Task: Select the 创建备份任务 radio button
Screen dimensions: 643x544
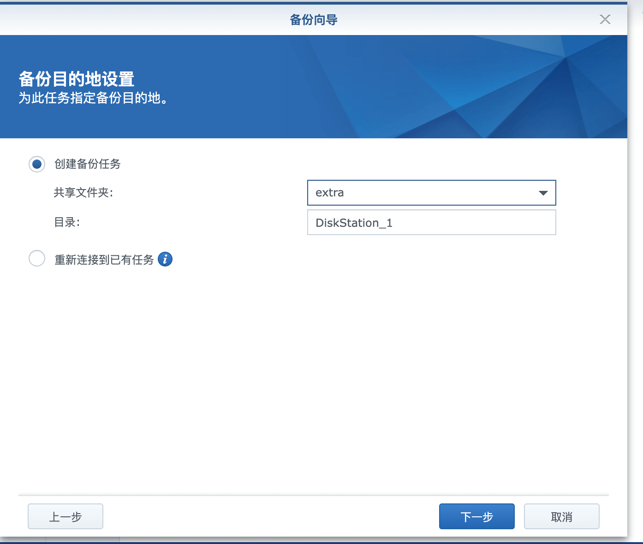Action: 37,164
